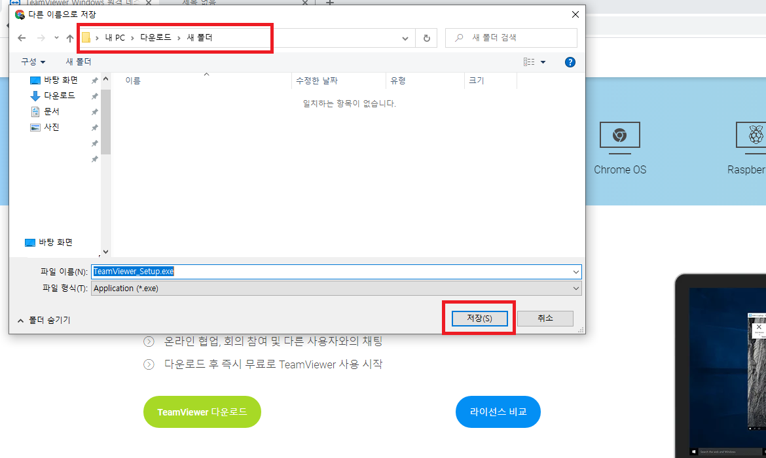
Task: Select the lower 바탕 화면 tree item
Action: click(49, 242)
